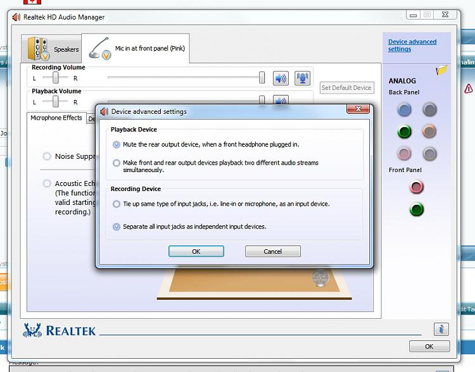Click the pink back panel jack
475x372 pixels.
[404, 154]
